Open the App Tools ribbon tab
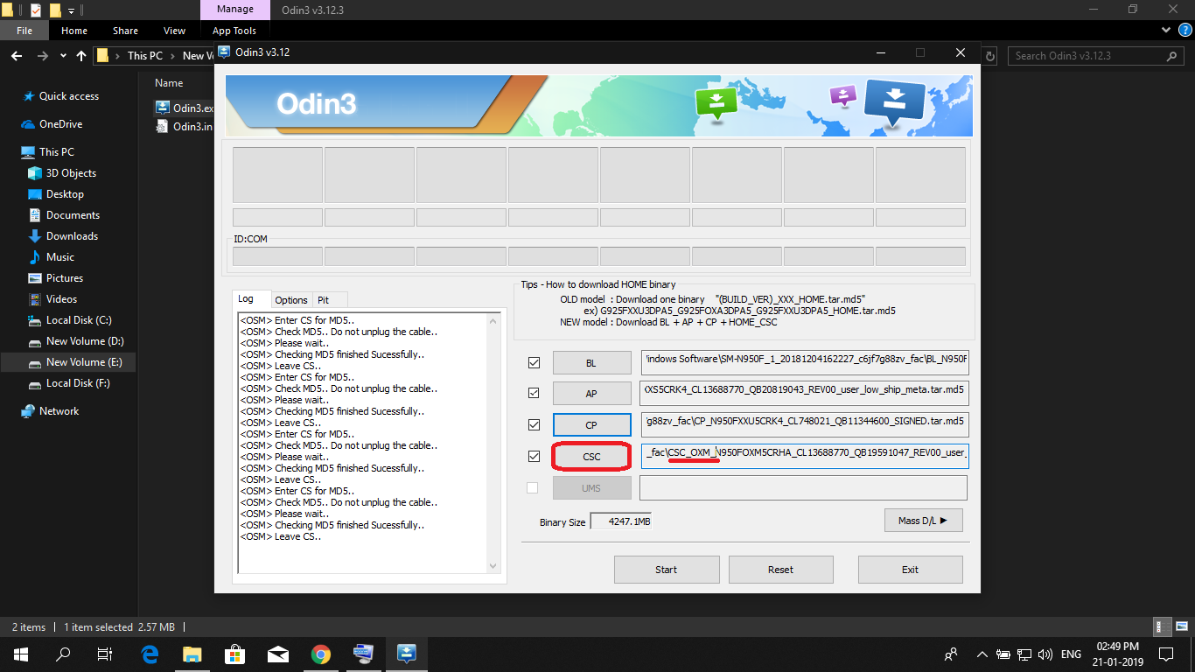Viewport: 1195px width, 672px height. point(234,31)
